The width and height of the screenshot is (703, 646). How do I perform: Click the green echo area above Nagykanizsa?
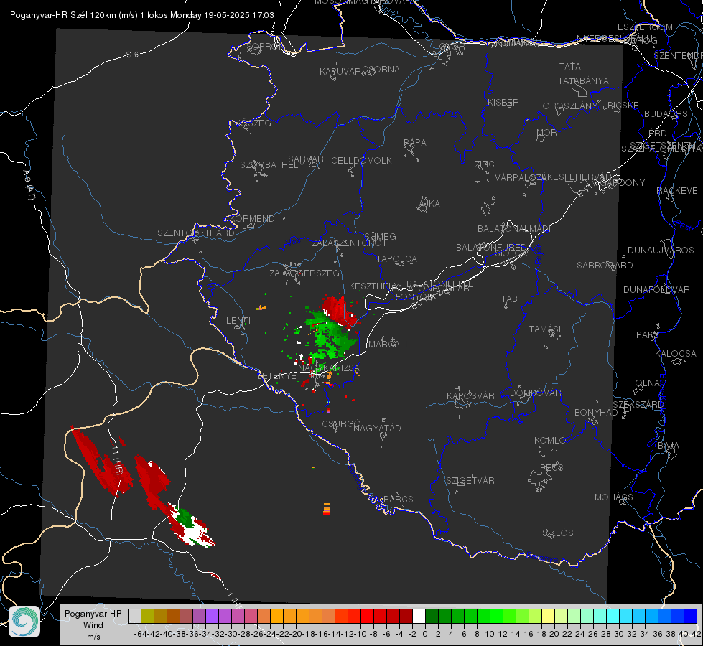click(x=330, y=335)
